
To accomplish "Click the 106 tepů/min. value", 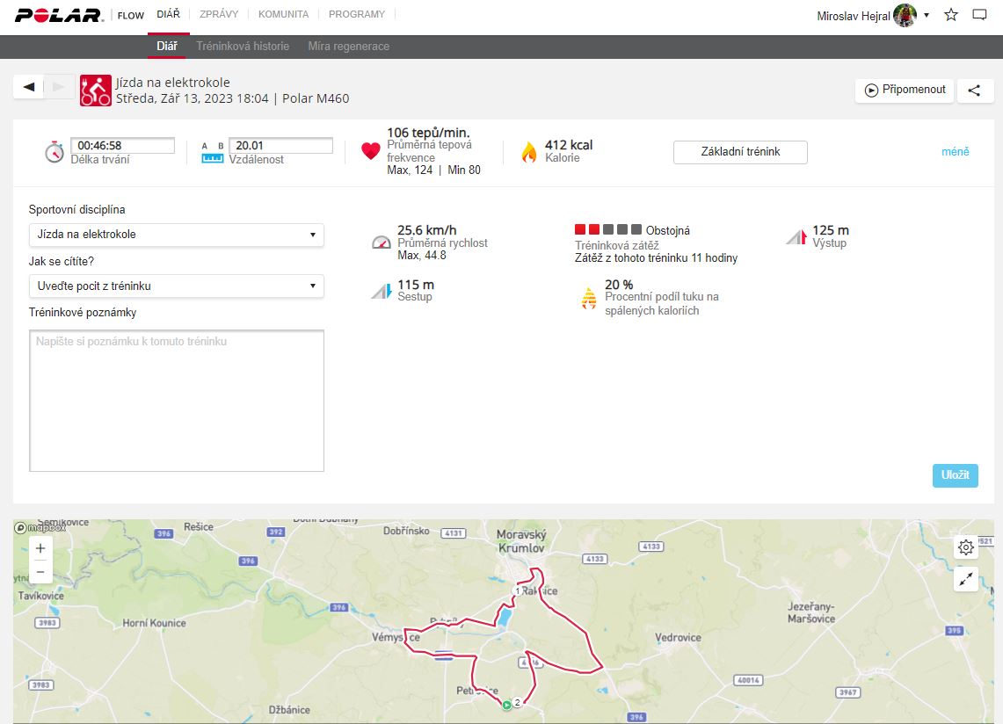I will tap(428, 133).
